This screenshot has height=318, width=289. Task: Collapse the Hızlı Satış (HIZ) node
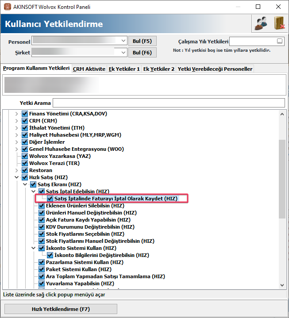tap(17, 177)
